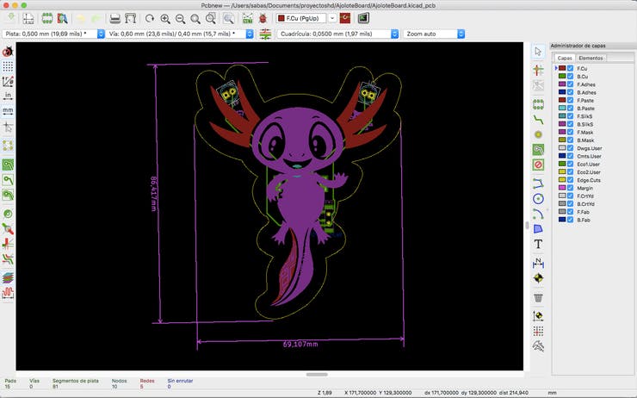
Task: Click the zoom in magnifier
Action: pos(165,18)
